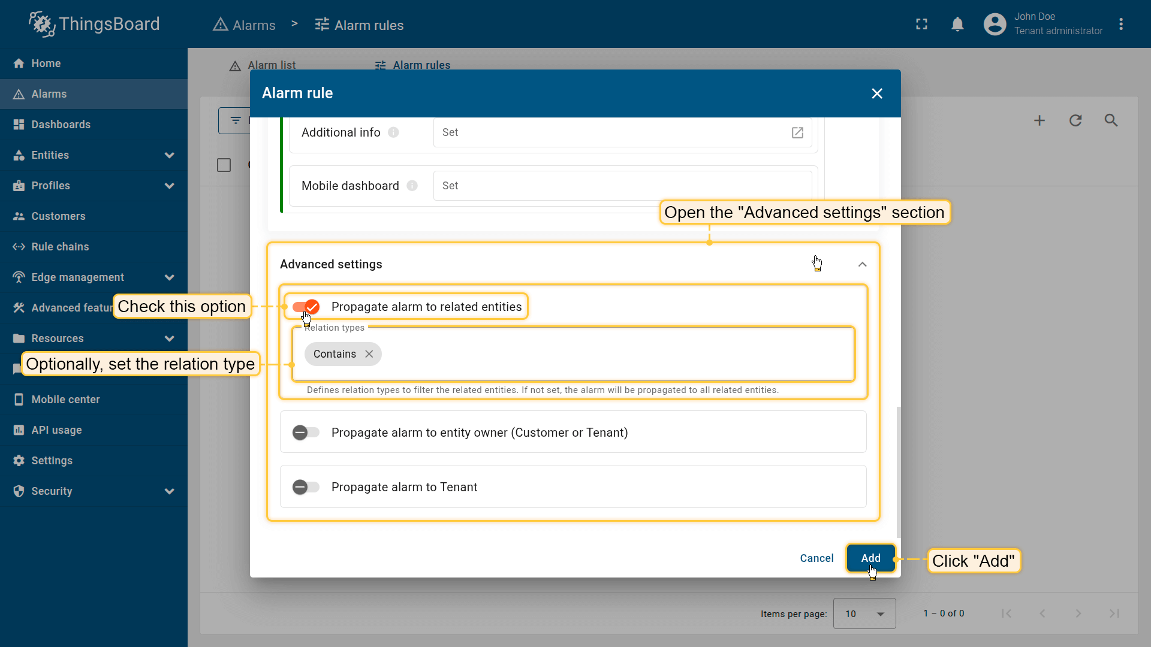Enable Propagate alarm to entity owner toggle
Screen dimensions: 1151x647
click(306, 433)
